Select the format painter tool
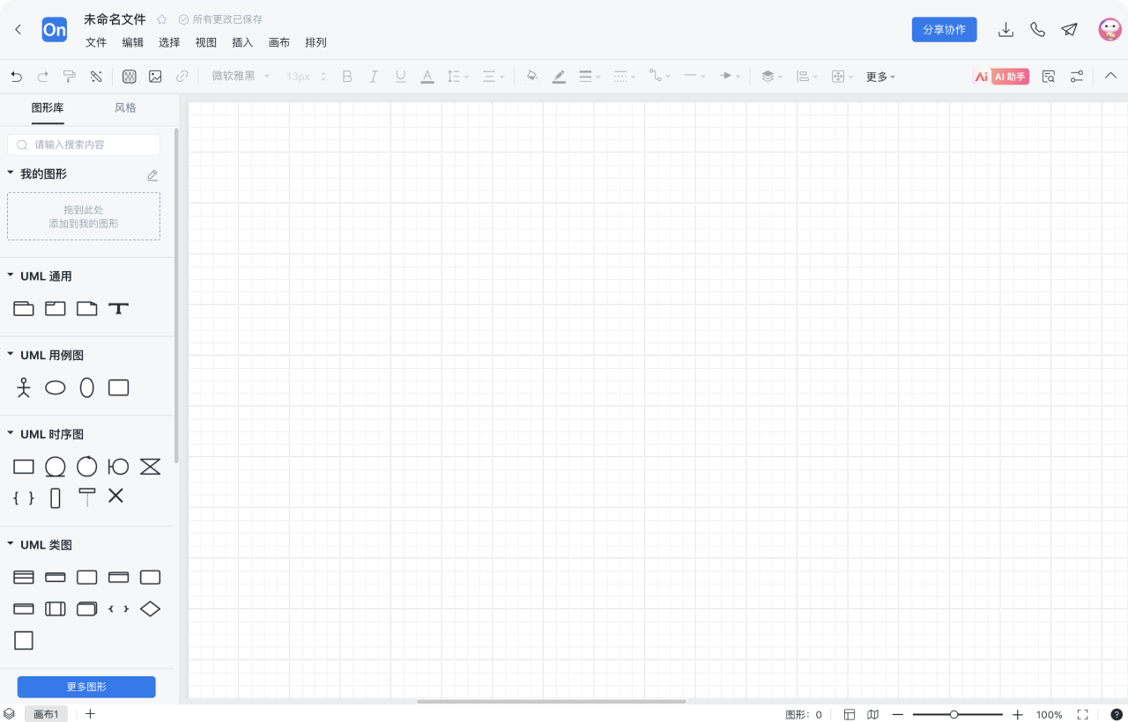Screen dimensions: 1128x722 click(x=70, y=77)
